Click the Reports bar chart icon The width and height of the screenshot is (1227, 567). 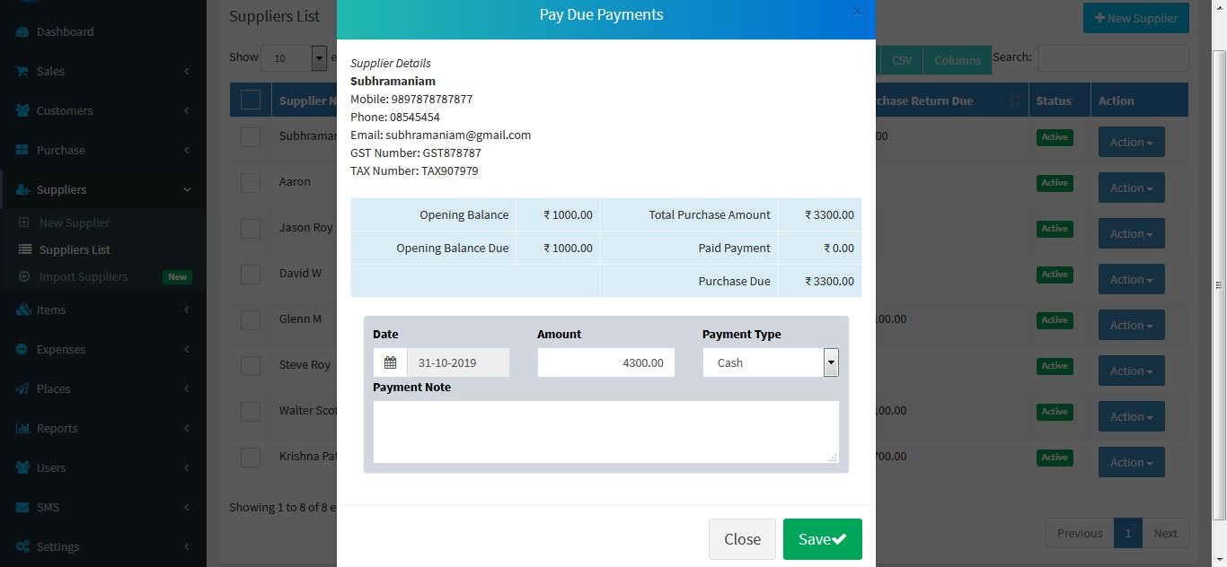[x=22, y=428]
